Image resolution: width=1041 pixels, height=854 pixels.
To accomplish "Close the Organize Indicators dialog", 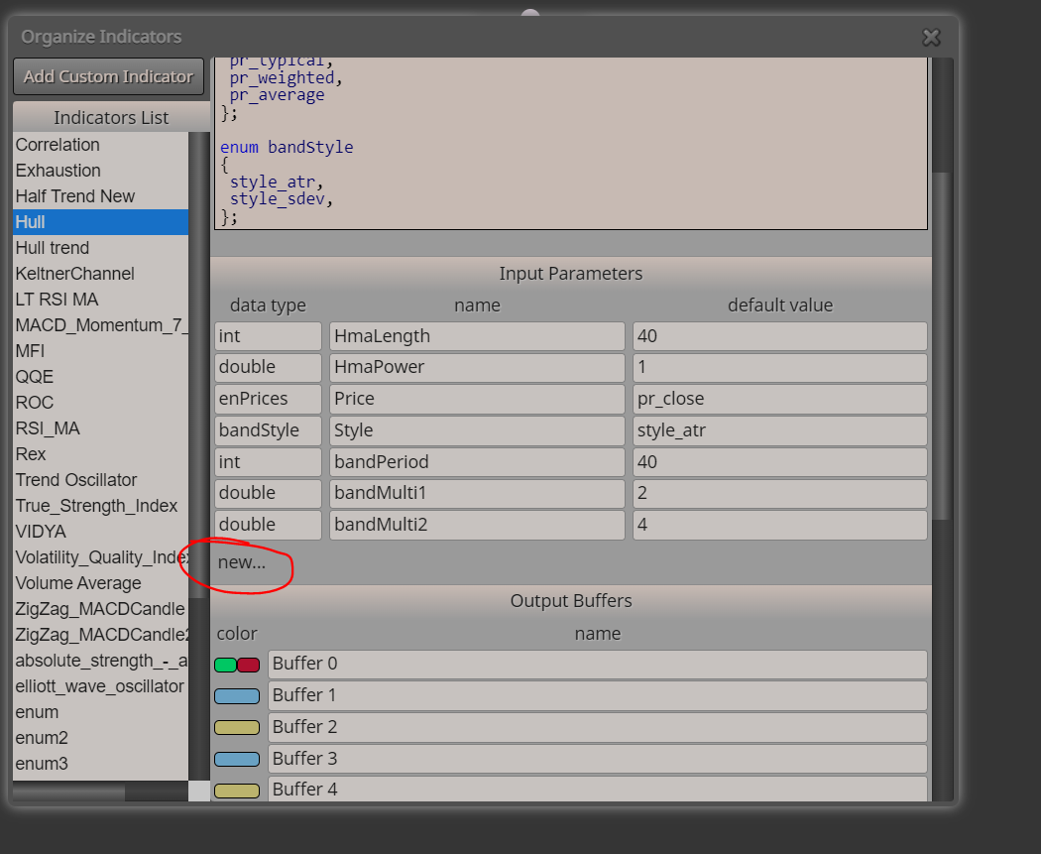I will [x=932, y=37].
